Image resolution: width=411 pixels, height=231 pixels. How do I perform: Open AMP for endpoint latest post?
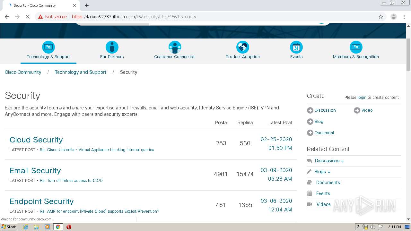pyautogui.click(x=100, y=211)
